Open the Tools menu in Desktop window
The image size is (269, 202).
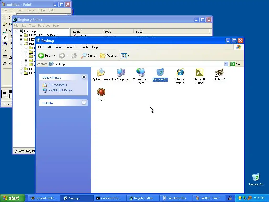pyautogui.click(x=85, y=47)
